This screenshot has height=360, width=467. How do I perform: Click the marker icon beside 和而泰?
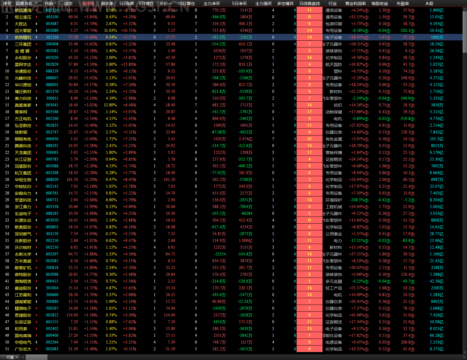point(37,329)
